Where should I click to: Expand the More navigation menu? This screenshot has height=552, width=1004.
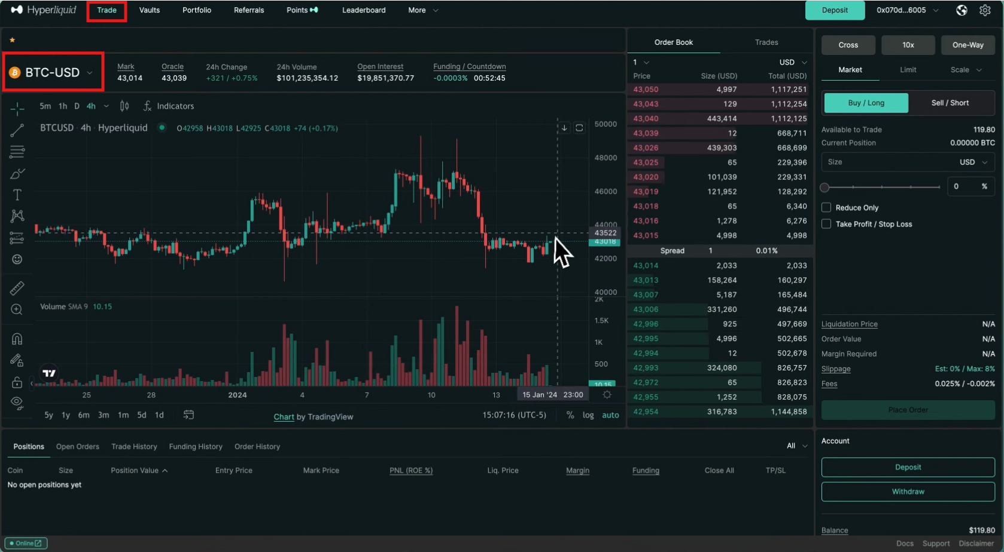[422, 10]
